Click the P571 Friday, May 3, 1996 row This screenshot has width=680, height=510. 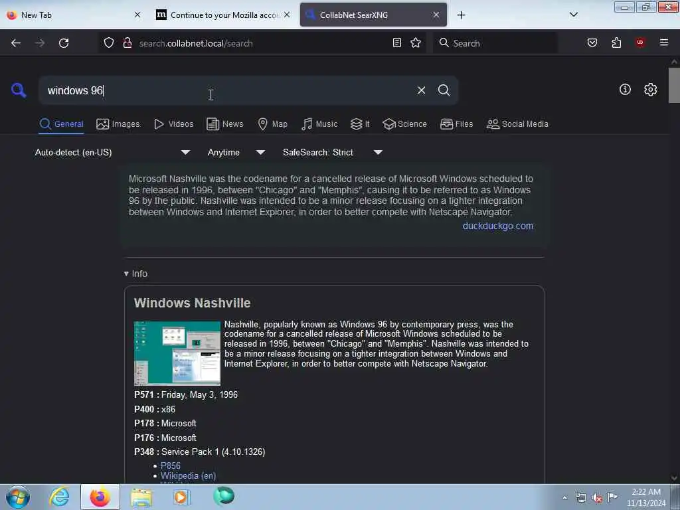click(x=186, y=395)
